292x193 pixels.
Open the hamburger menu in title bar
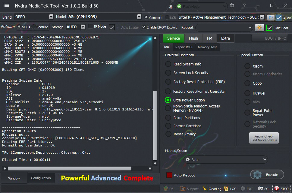(7, 6)
